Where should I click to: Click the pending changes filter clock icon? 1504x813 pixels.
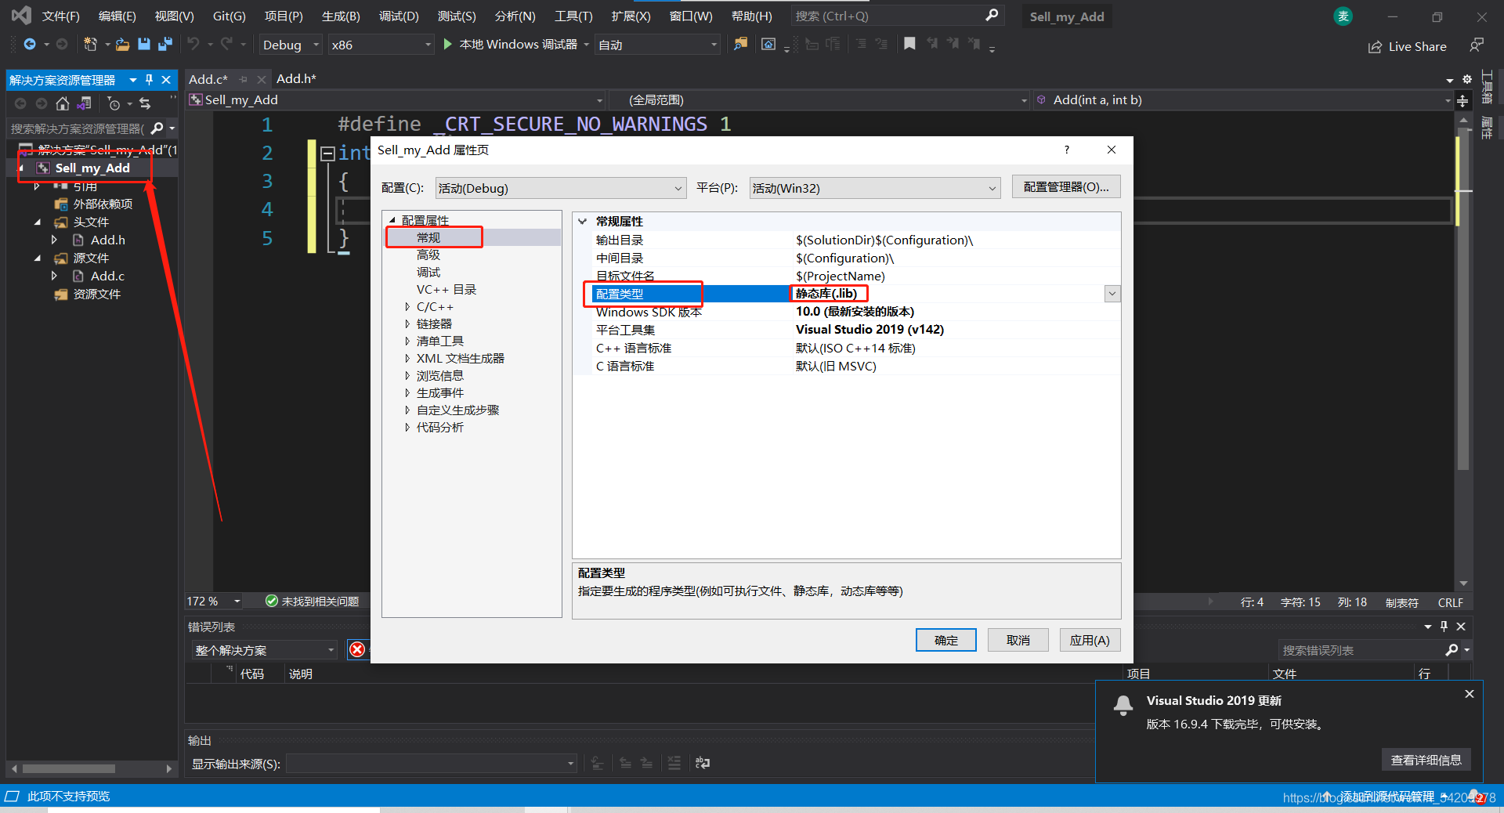pyautogui.click(x=114, y=103)
